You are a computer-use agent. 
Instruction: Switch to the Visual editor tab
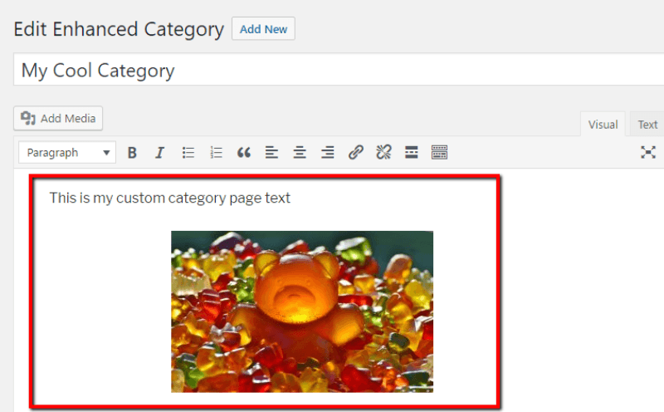tap(603, 125)
